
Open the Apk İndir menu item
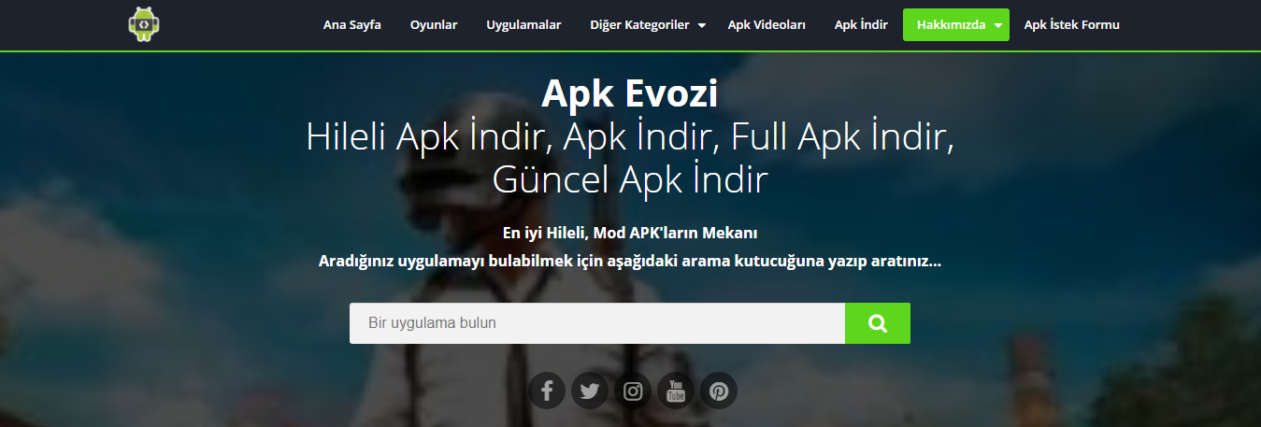[861, 25]
